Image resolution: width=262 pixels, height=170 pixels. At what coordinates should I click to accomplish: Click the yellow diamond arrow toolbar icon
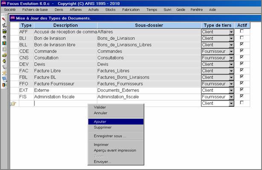click(4, 61)
